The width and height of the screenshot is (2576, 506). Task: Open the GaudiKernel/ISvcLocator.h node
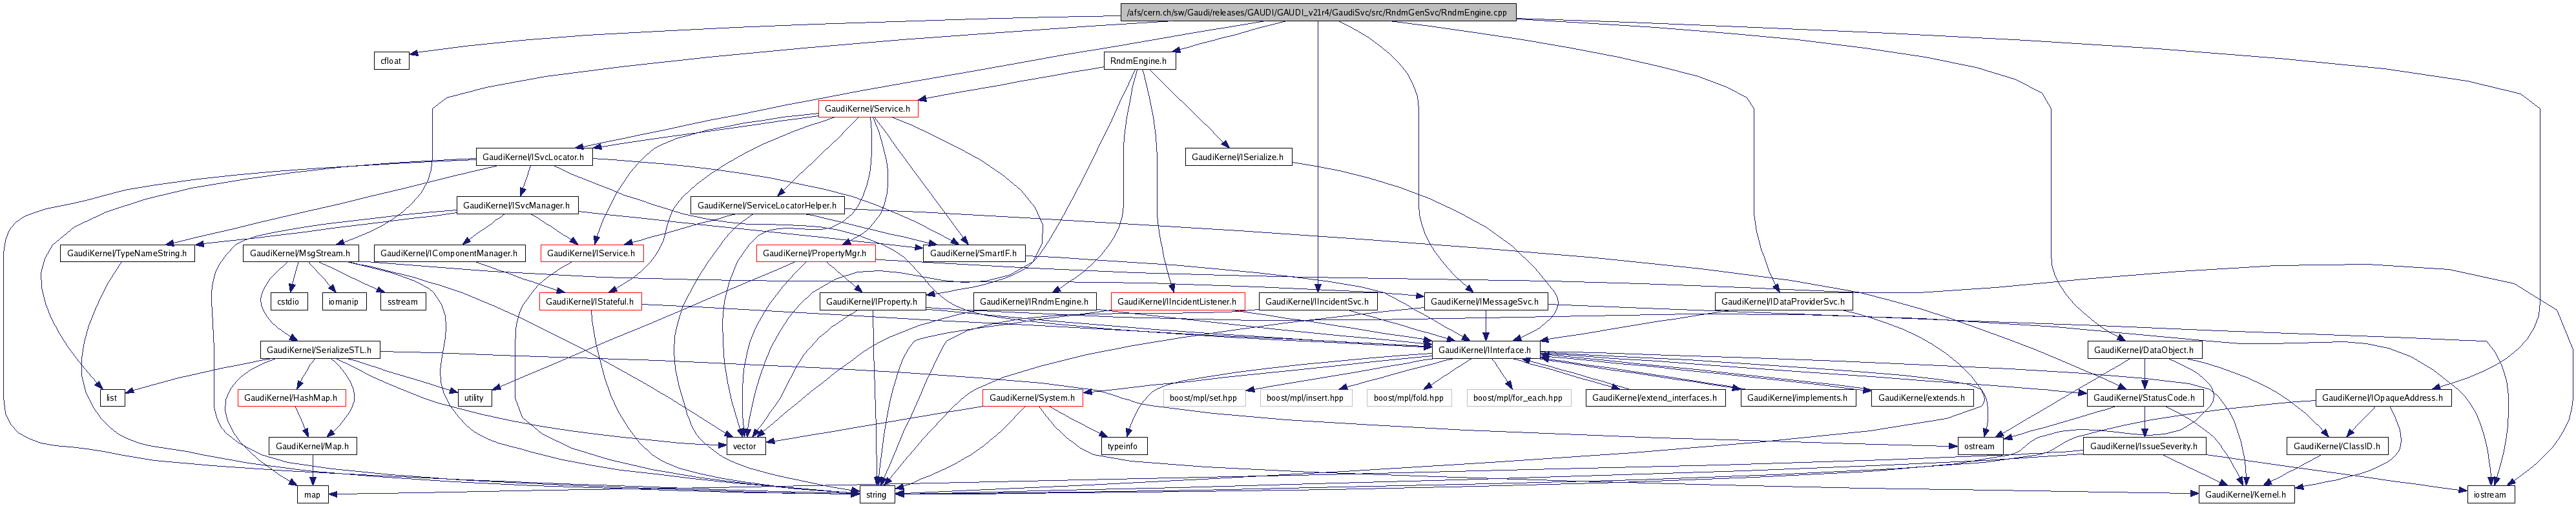533,157
